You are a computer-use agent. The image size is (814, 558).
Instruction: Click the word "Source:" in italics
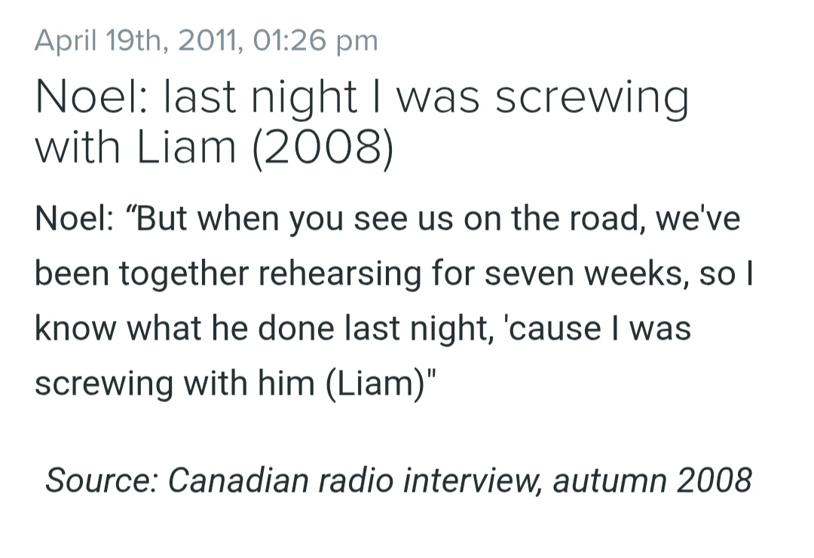coord(104,480)
